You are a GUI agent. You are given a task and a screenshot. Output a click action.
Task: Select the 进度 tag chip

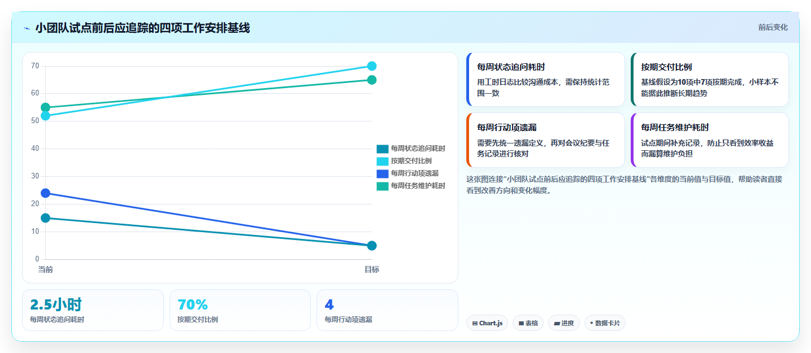click(x=564, y=323)
